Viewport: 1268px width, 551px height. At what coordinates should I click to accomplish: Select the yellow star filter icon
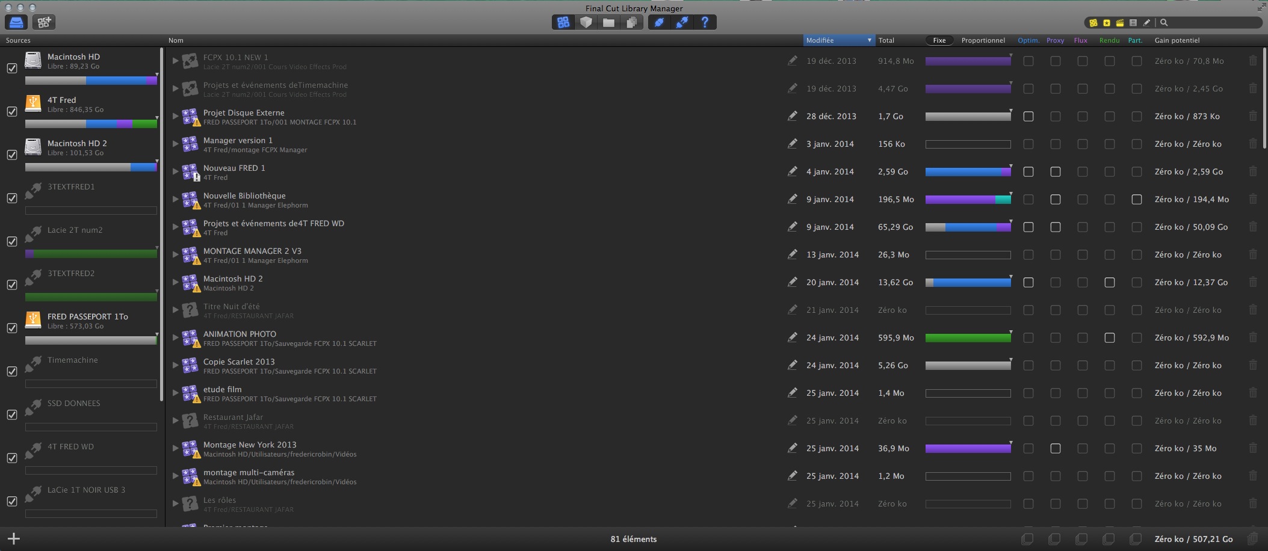click(x=1107, y=22)
